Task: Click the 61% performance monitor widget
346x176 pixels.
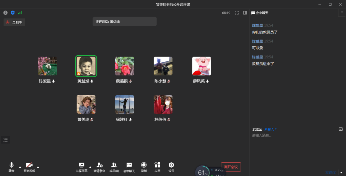Action: 202,172
